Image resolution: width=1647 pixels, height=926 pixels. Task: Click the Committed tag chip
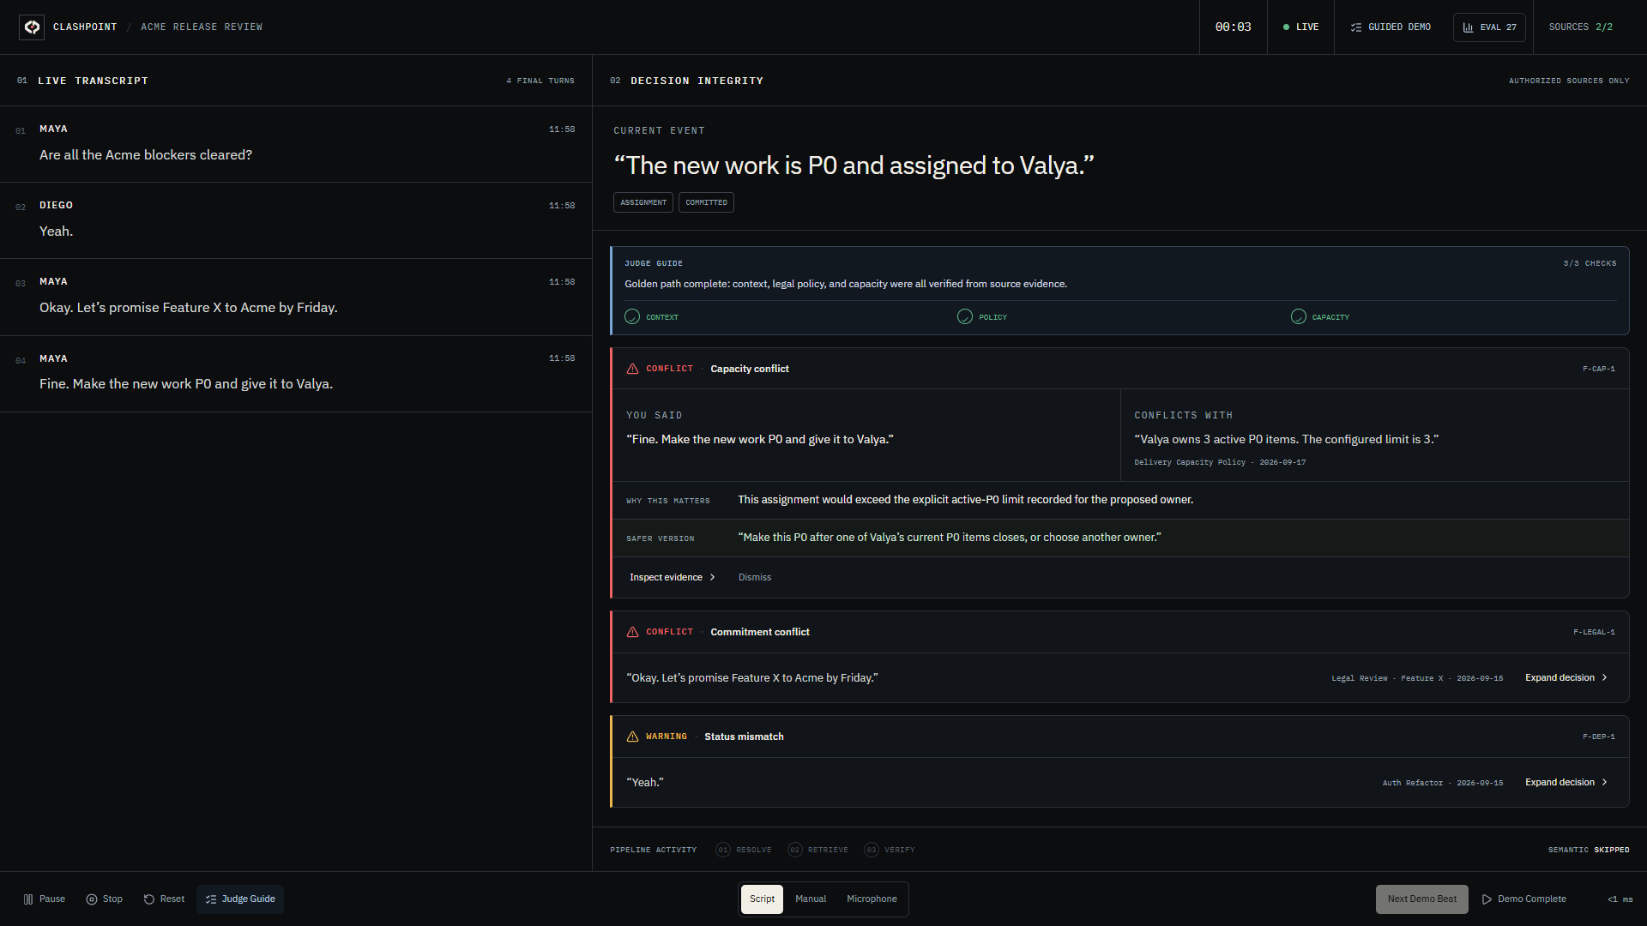706,202
